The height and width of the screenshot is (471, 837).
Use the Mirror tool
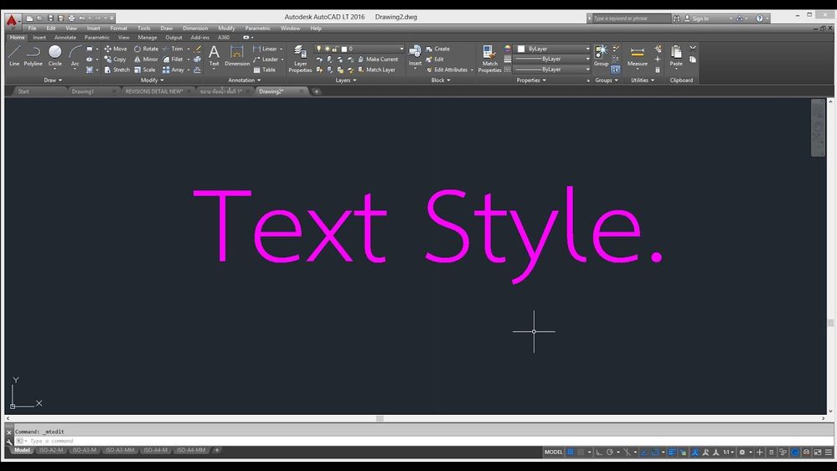(x=146, y=60)
